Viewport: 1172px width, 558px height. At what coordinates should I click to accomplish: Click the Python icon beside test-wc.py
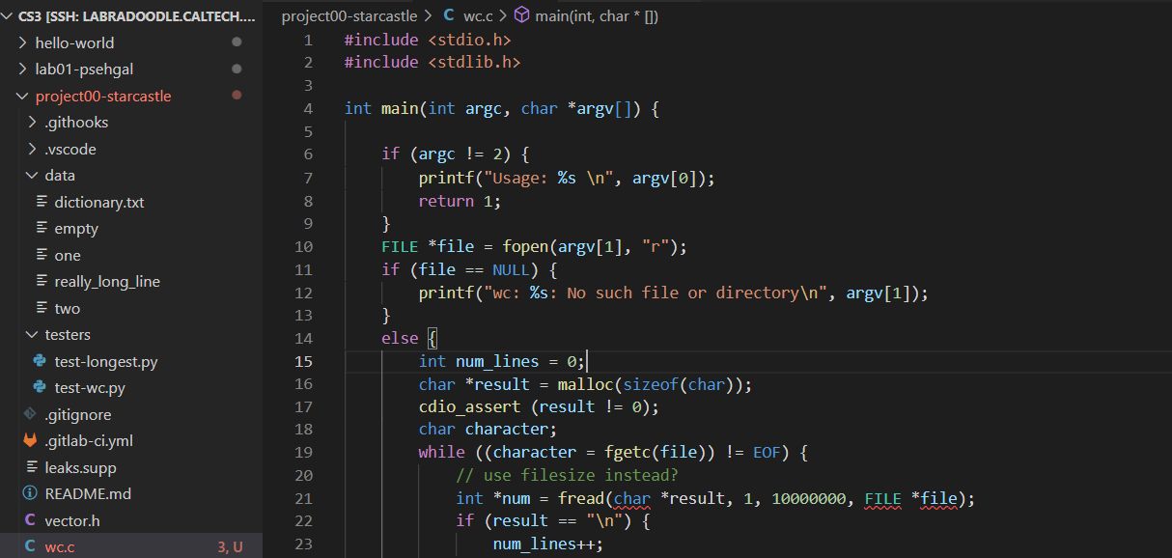pos(40,388)
